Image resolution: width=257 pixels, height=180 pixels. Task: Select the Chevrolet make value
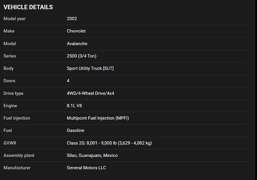(x=76, y=31)
